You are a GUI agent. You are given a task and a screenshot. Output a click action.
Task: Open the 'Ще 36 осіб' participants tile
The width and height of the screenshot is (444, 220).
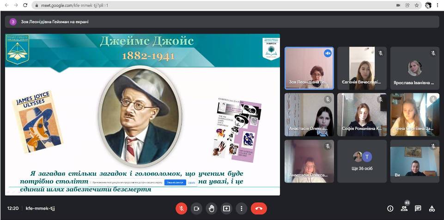pos(362,161)
